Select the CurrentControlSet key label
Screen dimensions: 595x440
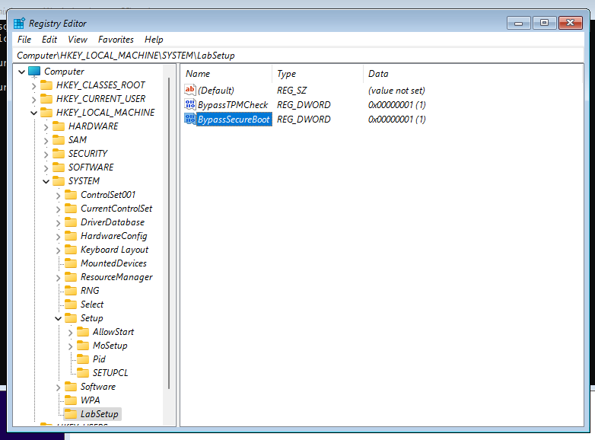[x=116, y=209]
